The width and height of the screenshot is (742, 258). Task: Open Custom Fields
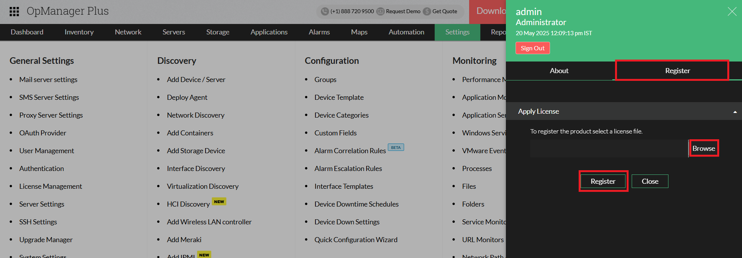tap(335, 133)
